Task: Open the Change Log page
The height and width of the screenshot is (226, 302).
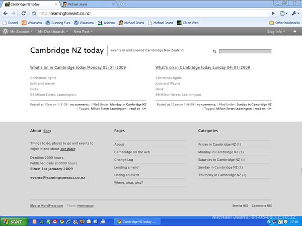Action: 123,160
